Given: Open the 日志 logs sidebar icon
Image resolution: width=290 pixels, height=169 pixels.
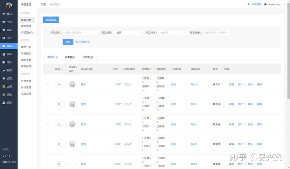Looking at the screenshot, I should [4, 62].
